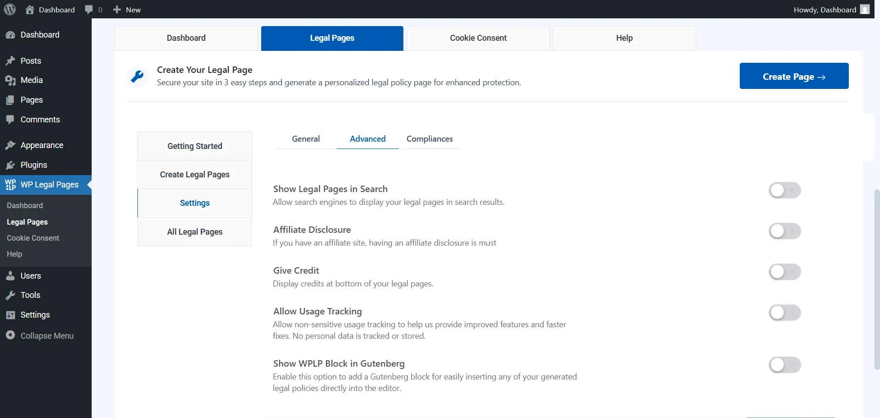Select the Posts pin icon in sidebar
Image resolution: width=880 pixels, height=418 pixels.
tap(11, 60)
